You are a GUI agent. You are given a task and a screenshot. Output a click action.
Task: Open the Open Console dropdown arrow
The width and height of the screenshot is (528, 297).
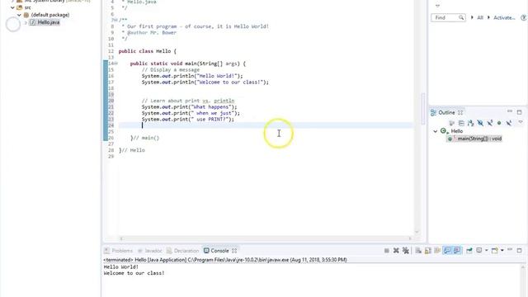[502, 251]
